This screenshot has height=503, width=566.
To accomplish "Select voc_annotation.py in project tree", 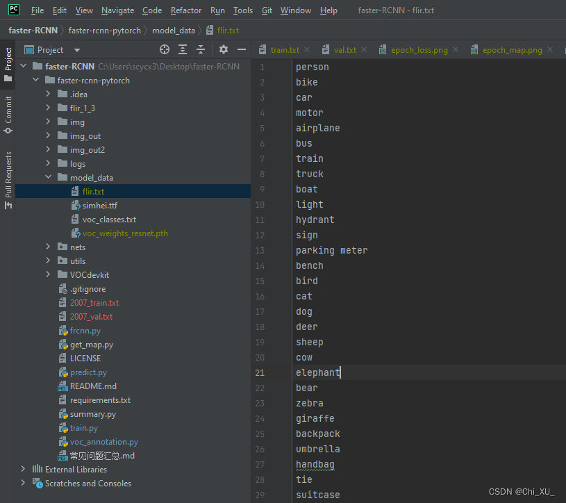I will click(x=104, y=442).
